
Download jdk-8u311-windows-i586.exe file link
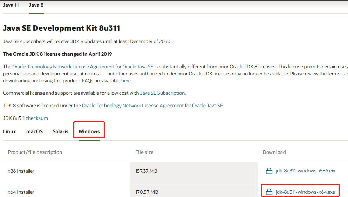[306, 171]
